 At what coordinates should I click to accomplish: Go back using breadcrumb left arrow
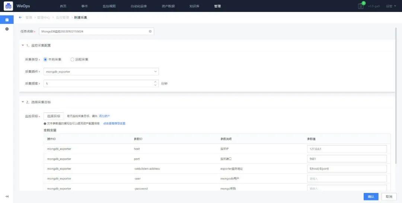click(x=20, y=18)
